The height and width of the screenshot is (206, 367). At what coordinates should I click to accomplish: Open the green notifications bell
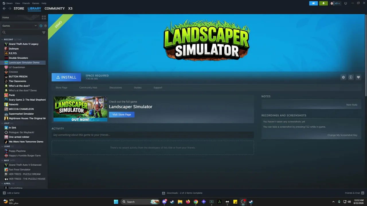[323, 3]
